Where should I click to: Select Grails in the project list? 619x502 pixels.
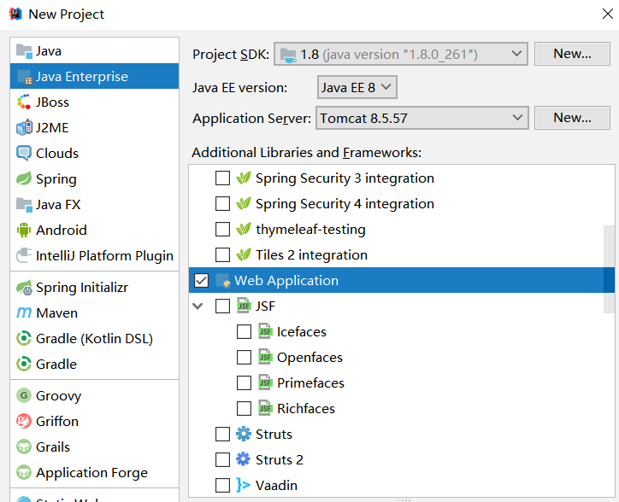click(94, 447)
